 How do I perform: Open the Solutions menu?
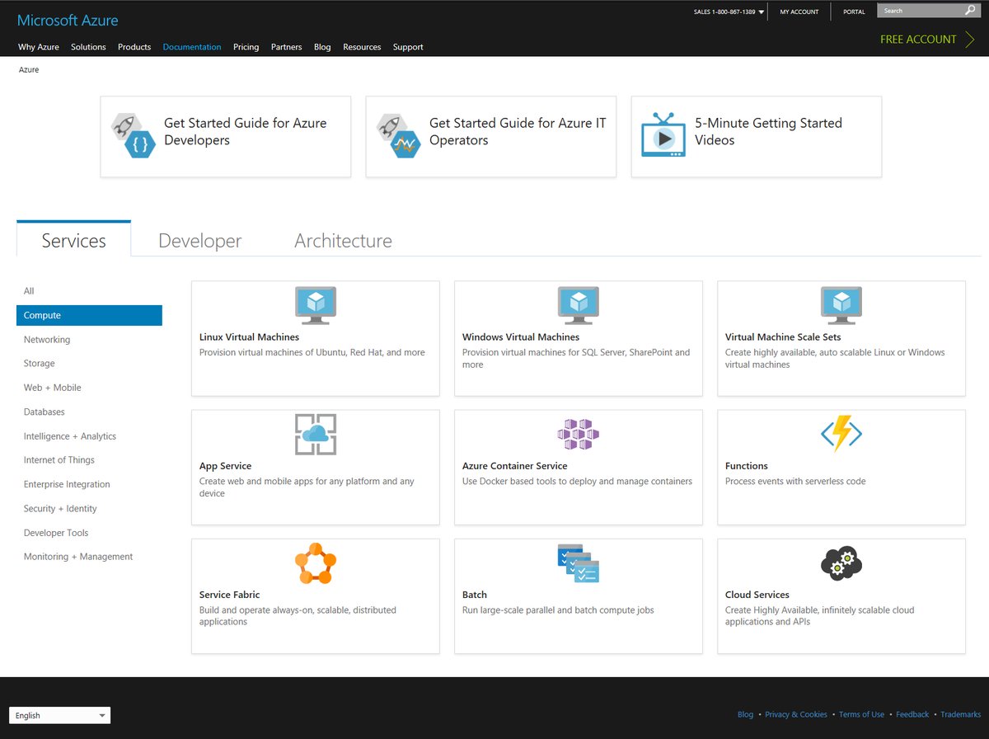[88, 47]
